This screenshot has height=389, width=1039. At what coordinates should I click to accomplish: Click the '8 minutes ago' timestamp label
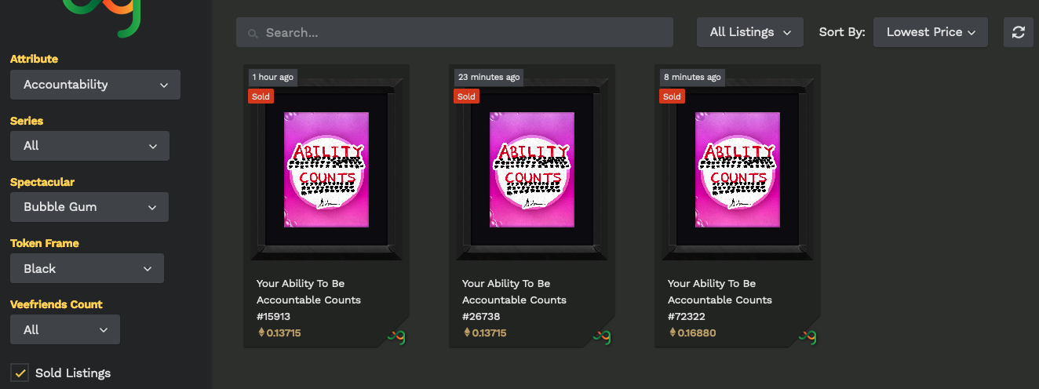click(x=692, y=77)
